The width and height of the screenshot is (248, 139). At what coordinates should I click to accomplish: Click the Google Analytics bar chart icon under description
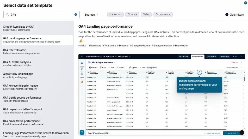click(81, 41)
